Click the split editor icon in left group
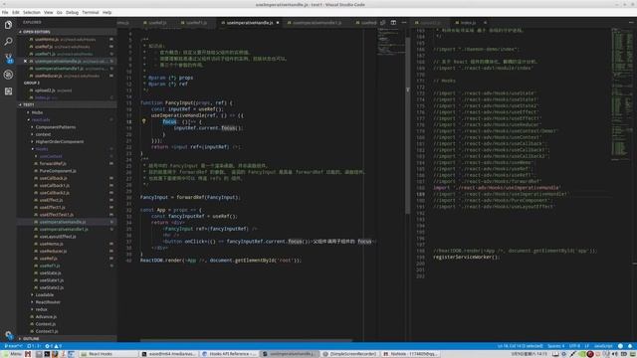637x358 pixels. 393,23
